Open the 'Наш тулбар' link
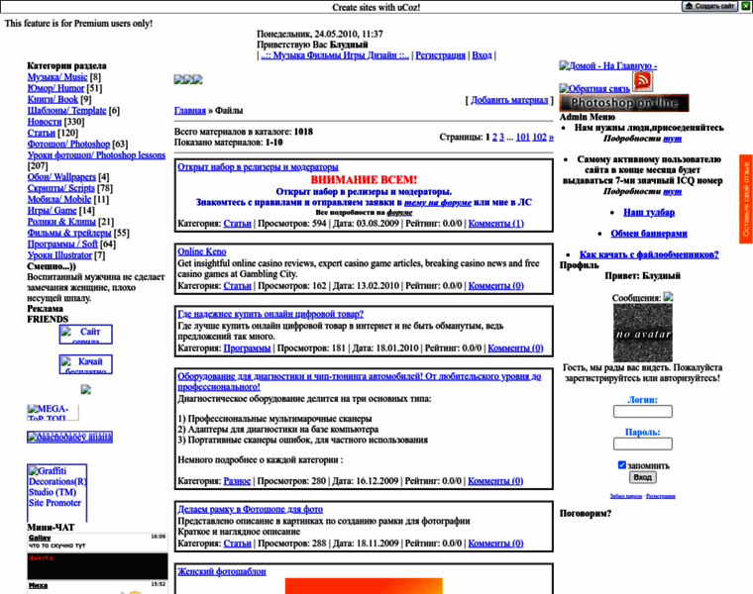 (649, 212)
